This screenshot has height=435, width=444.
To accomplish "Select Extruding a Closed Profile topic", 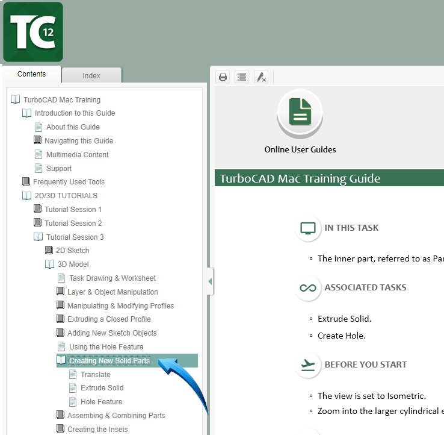I will [x=109, y=319].
